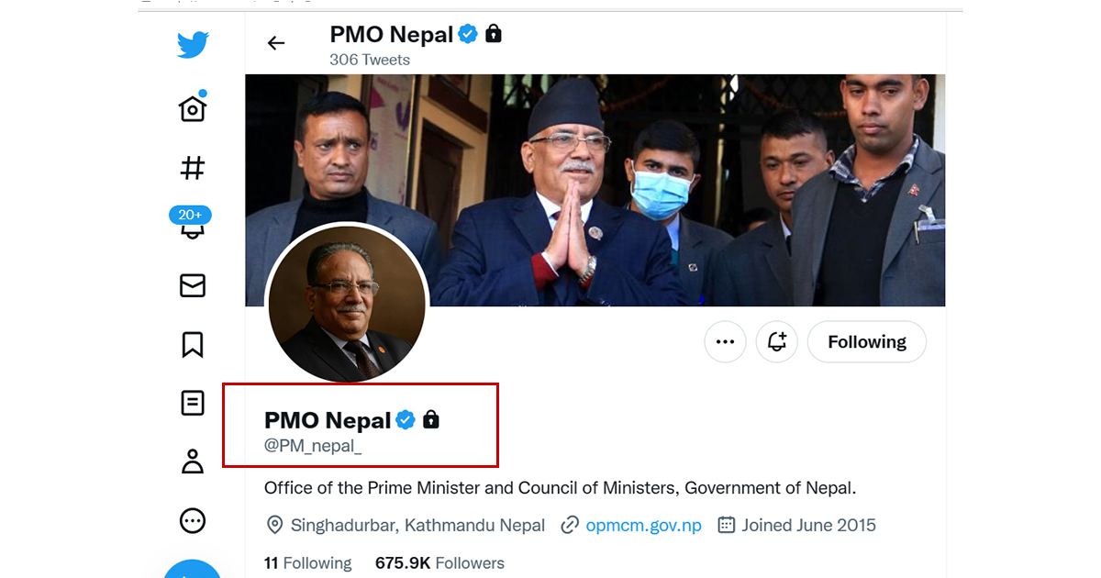The width and height of the screenshot is (1101, 578).
Task: Open the circular profile picture
Action: [x=347, y=304]
